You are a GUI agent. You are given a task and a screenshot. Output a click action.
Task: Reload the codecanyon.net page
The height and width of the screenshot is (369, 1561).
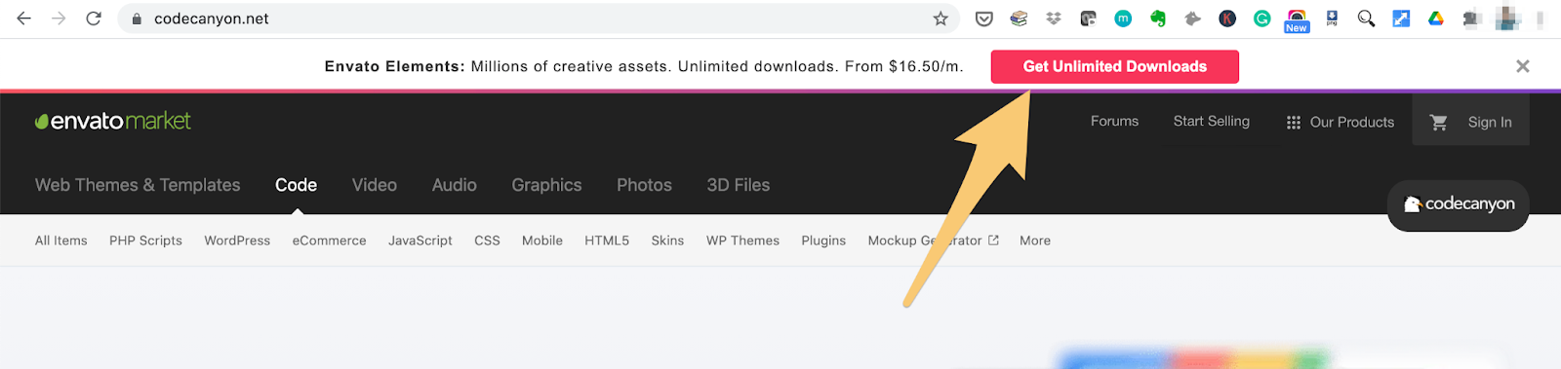click(x=94, y=18)
